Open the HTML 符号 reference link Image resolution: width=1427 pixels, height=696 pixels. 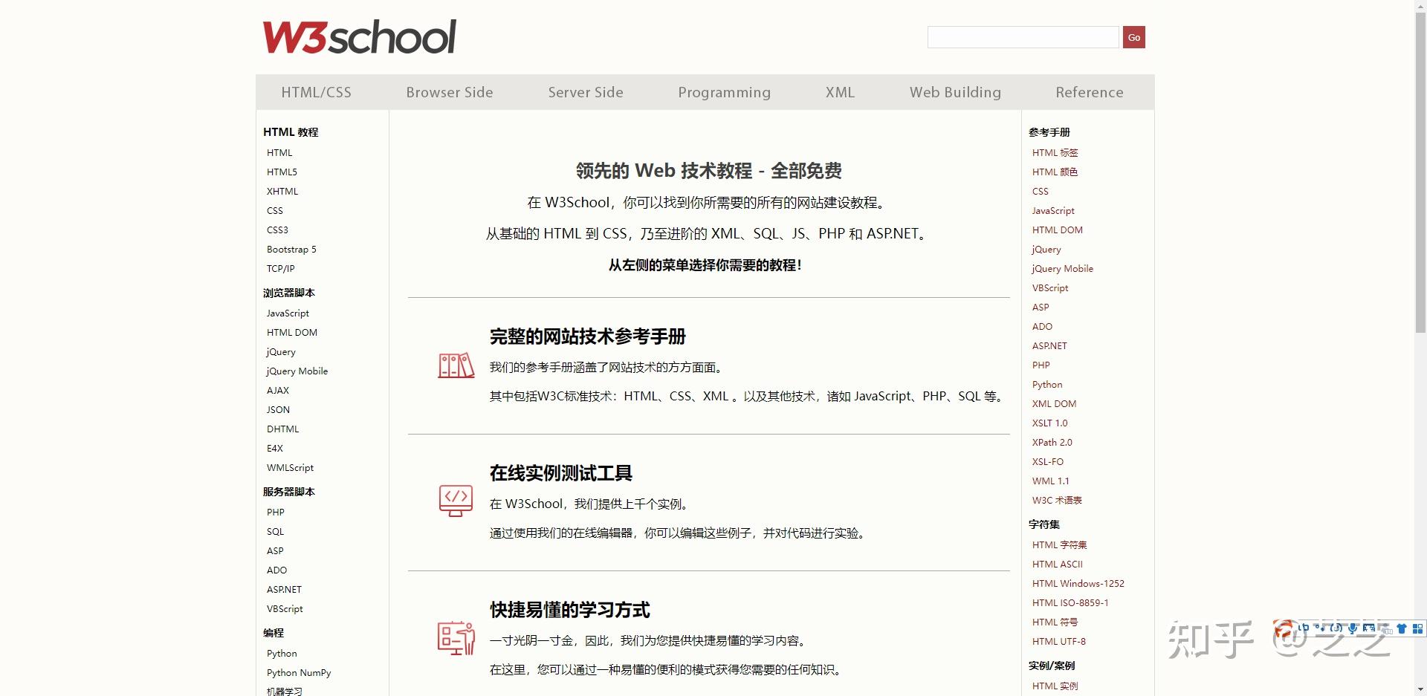click(x=1055, y=622)
